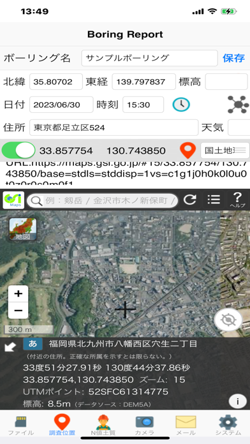Tap the map center crosshair
250x444 pixels.
tap(126, 309)
